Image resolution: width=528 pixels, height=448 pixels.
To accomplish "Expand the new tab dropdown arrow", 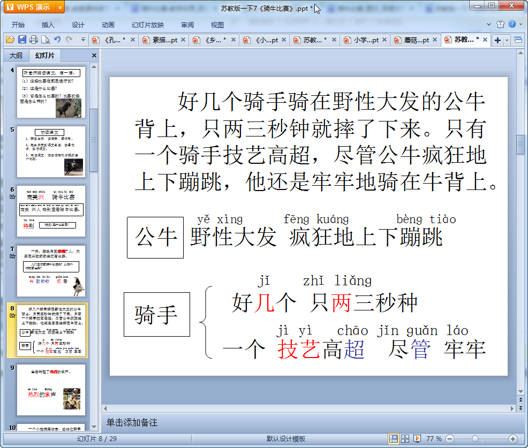I will pyautogui.click(x=507, y=41).
